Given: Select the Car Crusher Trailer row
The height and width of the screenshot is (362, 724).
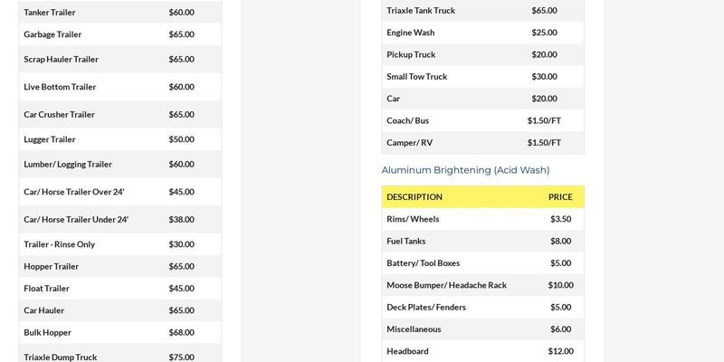Looking at the screenshot, I should (x=59, y=115).
